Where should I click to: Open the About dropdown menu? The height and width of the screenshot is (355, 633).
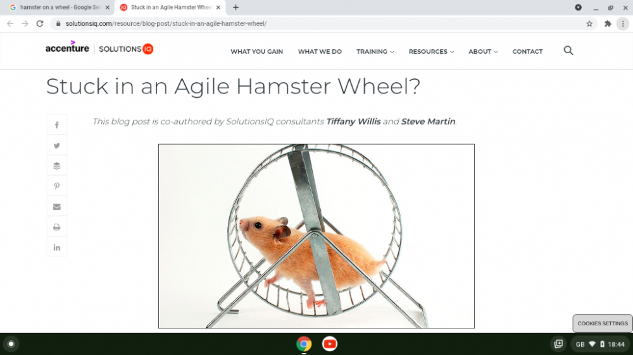pyautogui.click(x=483, y=52)
